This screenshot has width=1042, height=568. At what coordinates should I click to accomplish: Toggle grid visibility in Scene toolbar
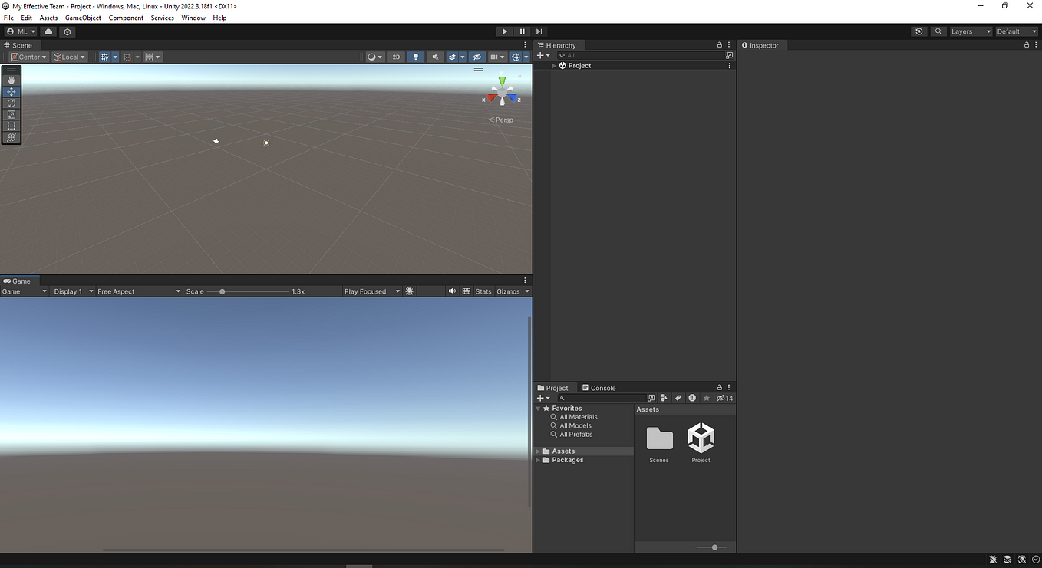[x=104, y=57]
